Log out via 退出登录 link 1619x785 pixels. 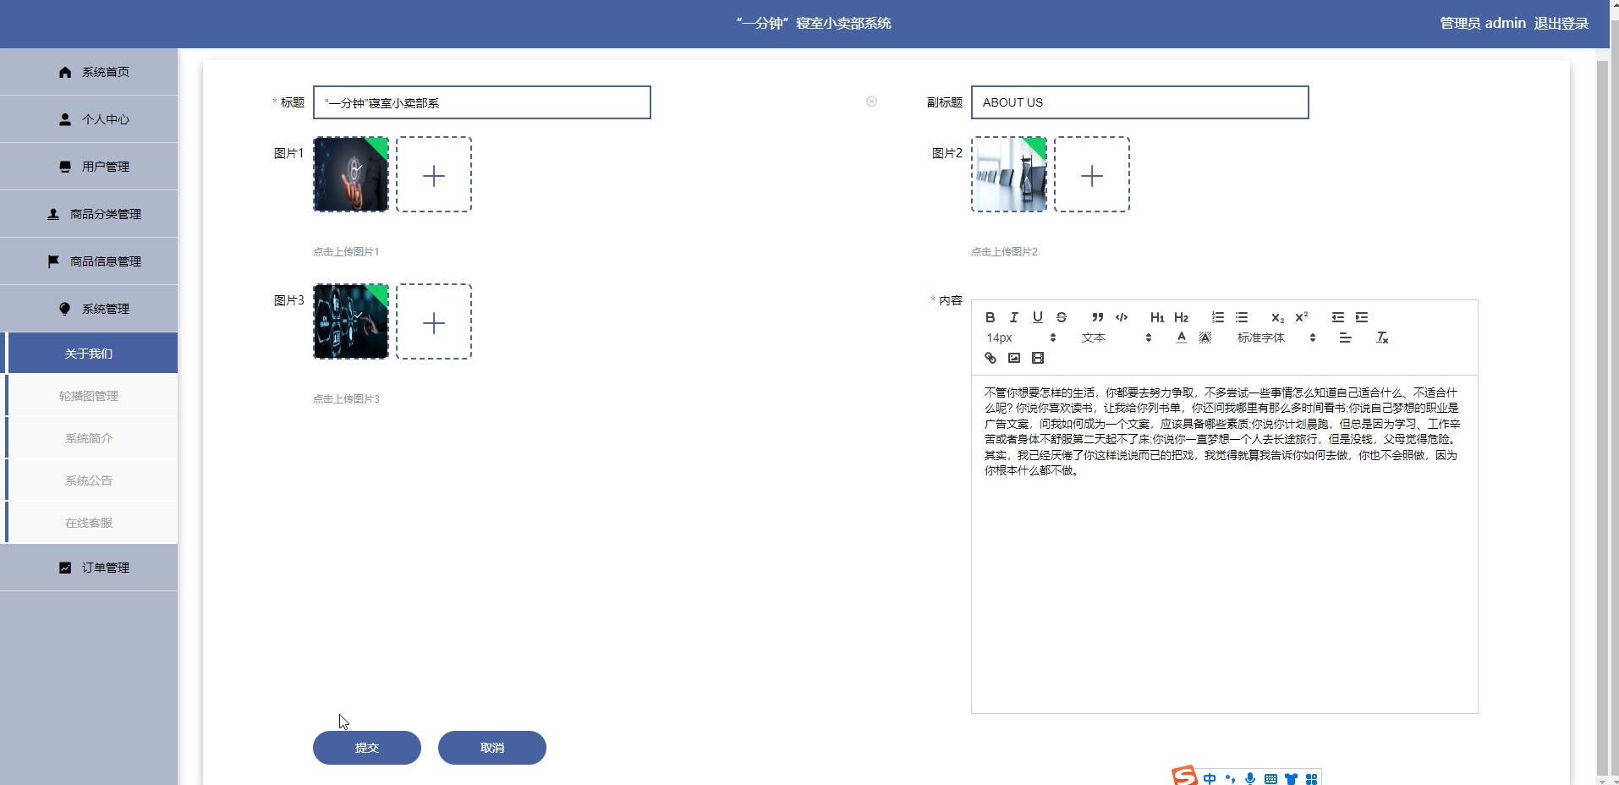pyautogui.click(x=1561, y=24)
